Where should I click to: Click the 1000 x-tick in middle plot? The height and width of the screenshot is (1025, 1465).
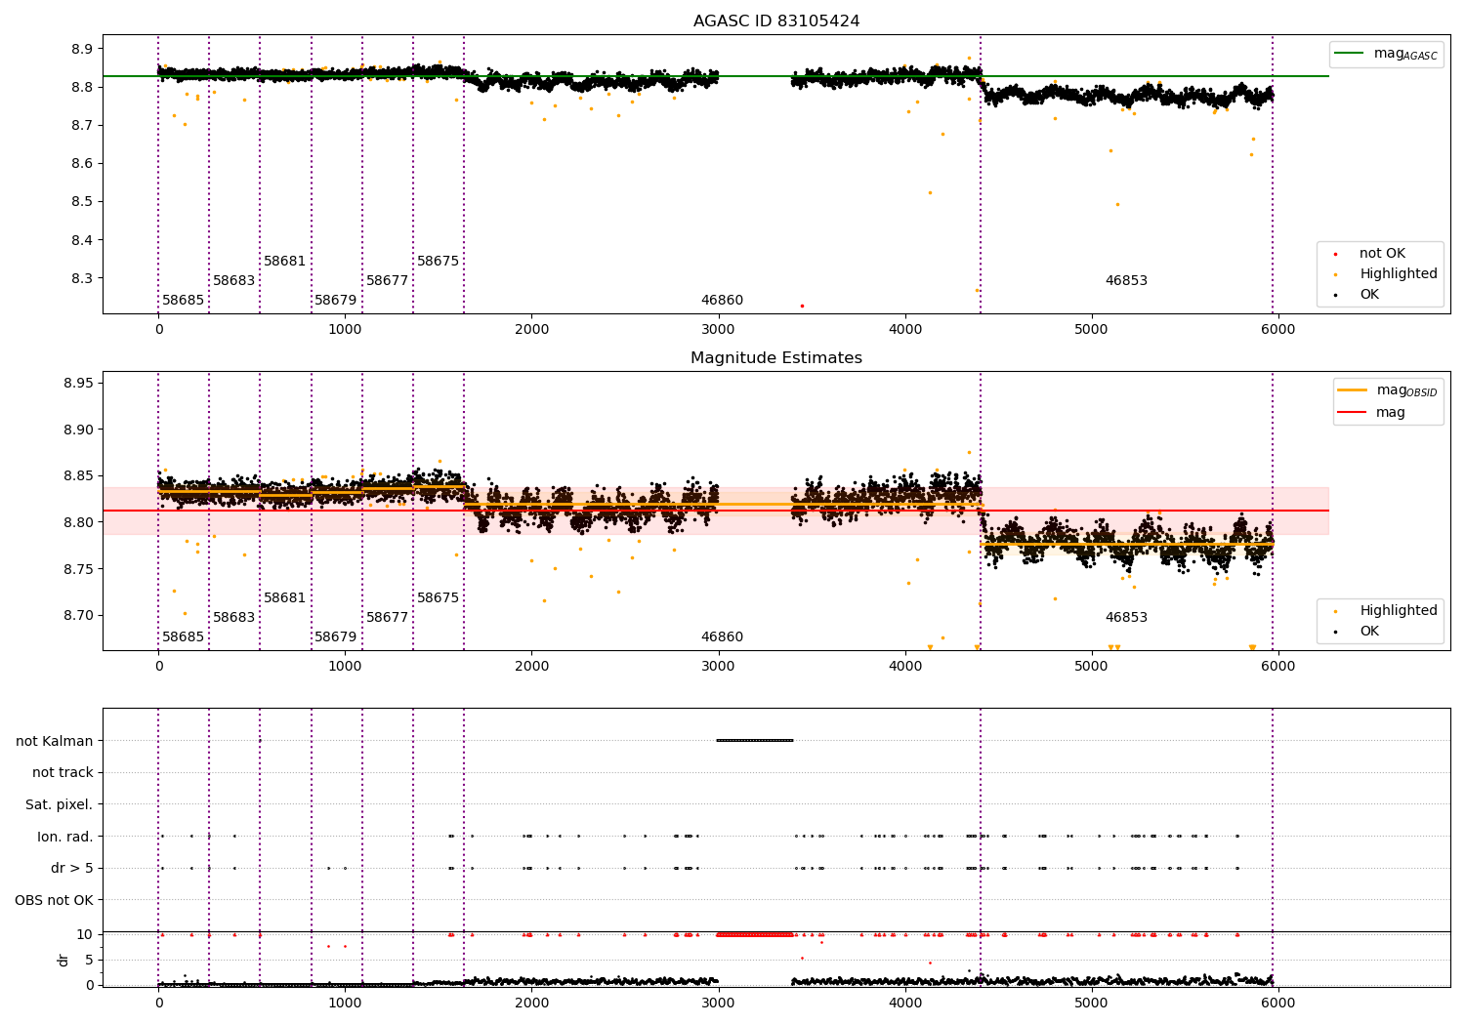[x=345, y=667]
